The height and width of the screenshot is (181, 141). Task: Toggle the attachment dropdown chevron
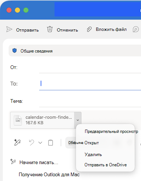78,120
